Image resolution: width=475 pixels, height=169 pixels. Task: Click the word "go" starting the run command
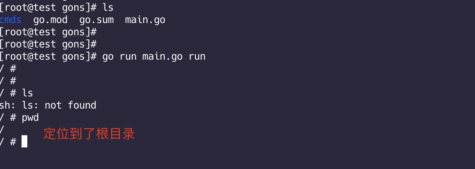(108, 56)
